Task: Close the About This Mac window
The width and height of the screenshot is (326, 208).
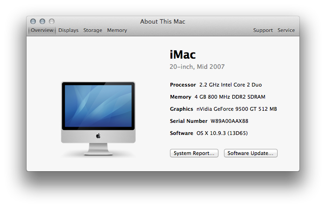Action: click(x=33, y=21)
